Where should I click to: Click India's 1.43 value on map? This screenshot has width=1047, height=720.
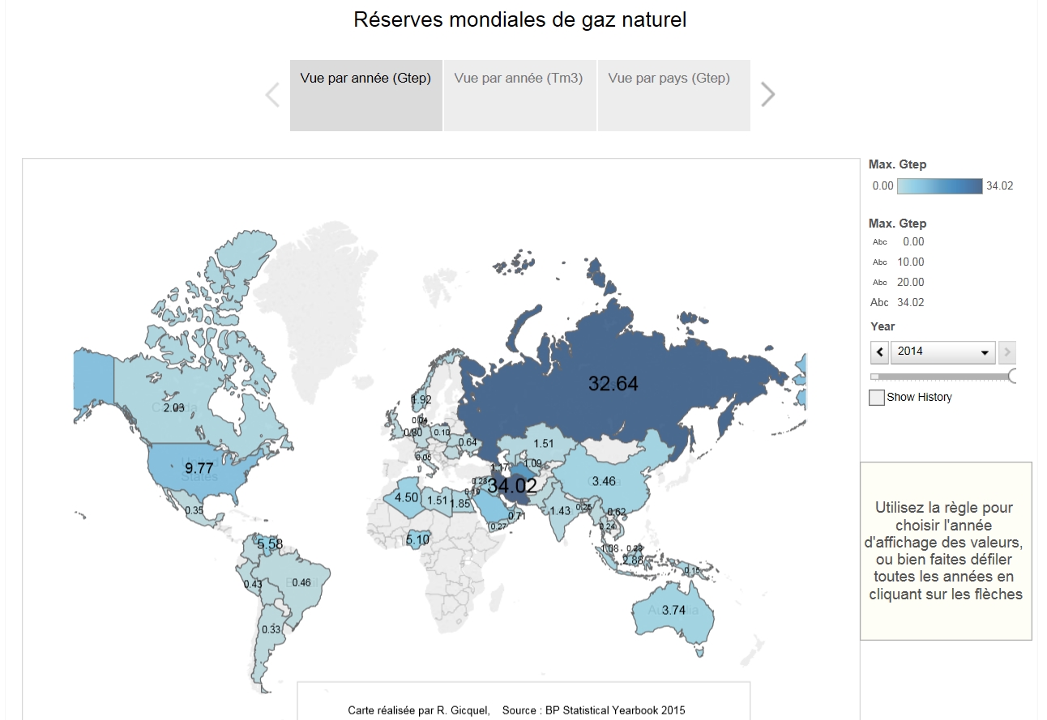pyautogui.click(x=560, y=511)
